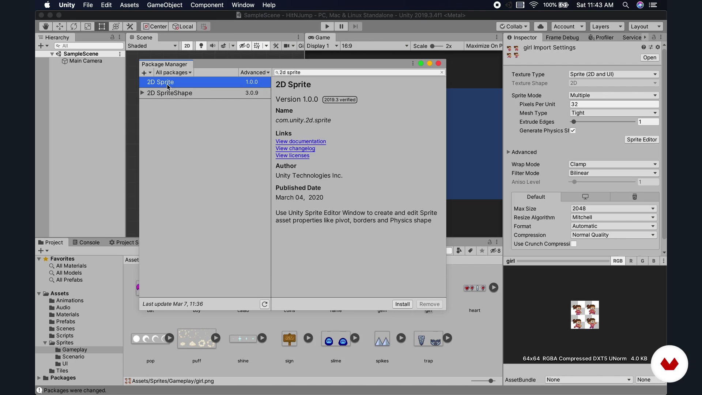Switch to the Profiler tab
Viewport: 702px width, 395px height.
601,37
